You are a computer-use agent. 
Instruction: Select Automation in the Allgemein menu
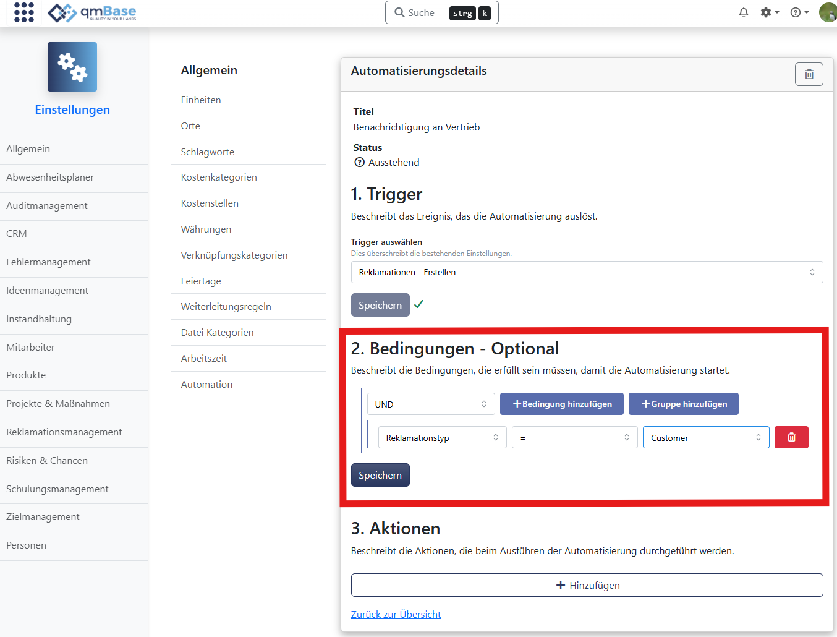pyautogui.click(x=207, y=384)
